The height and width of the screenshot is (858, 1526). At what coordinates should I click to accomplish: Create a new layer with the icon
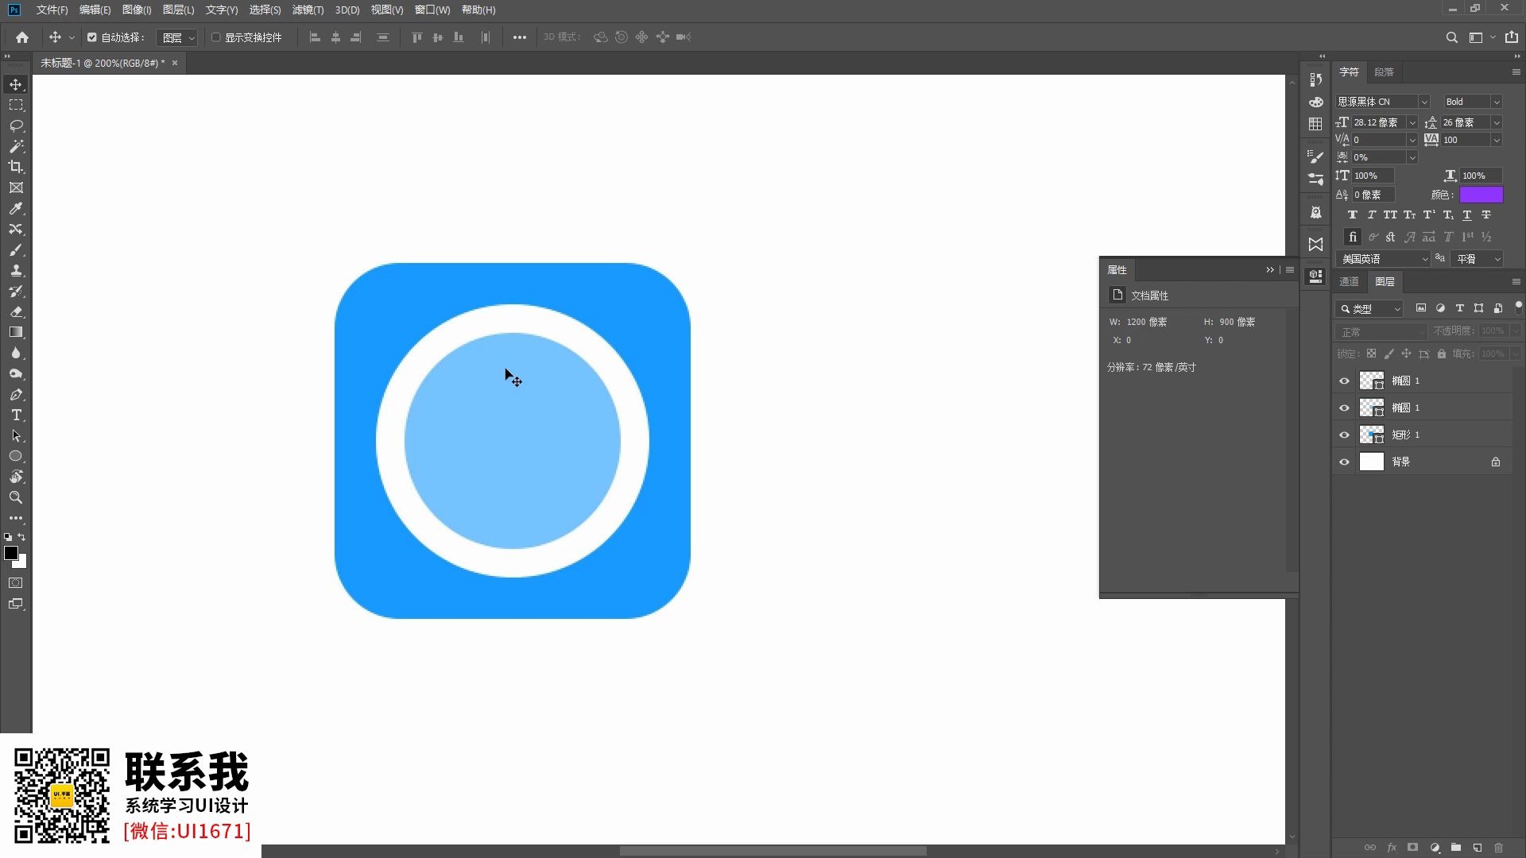tap(1477, 848)
